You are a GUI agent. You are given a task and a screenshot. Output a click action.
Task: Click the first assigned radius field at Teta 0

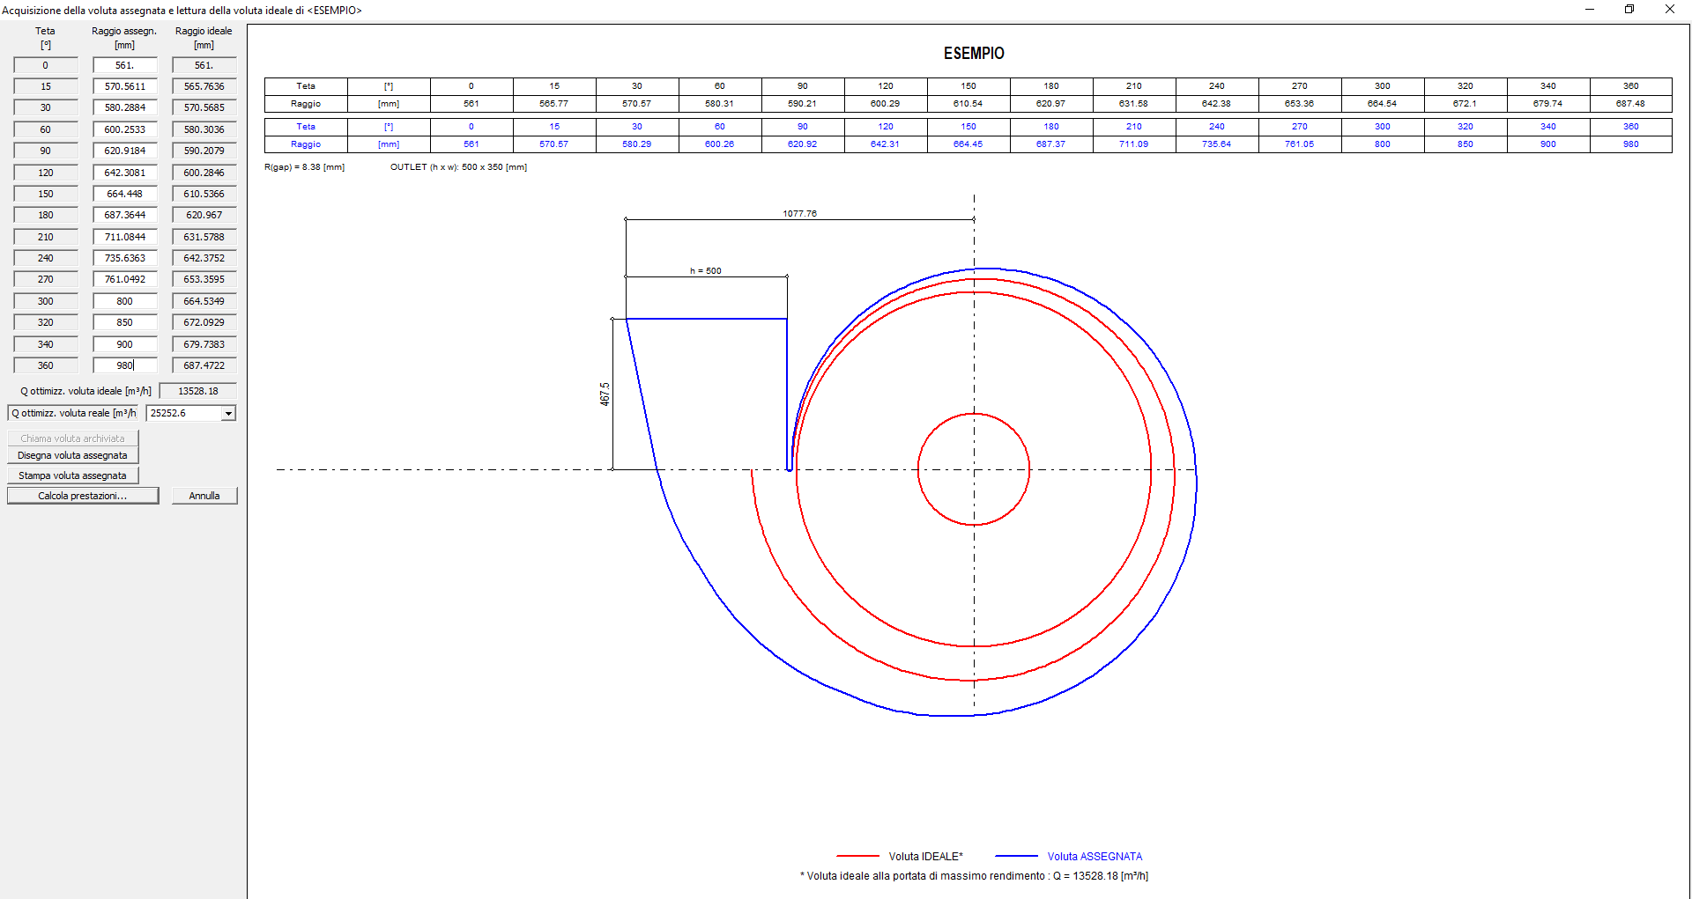point(124,65)
